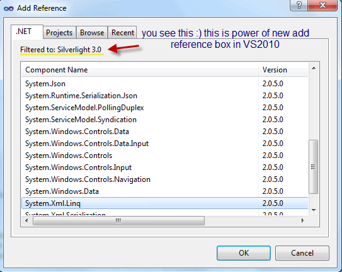Click the horizontal scrollbar thumb

coord(118,221)
